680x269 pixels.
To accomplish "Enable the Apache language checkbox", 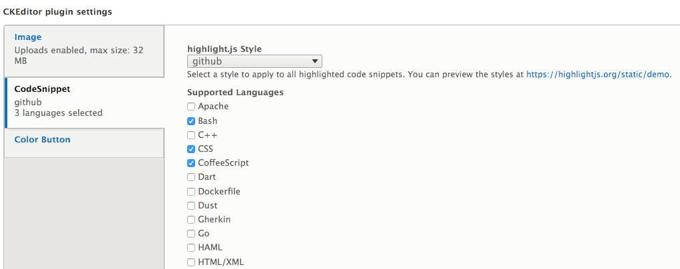I will 191,107.
